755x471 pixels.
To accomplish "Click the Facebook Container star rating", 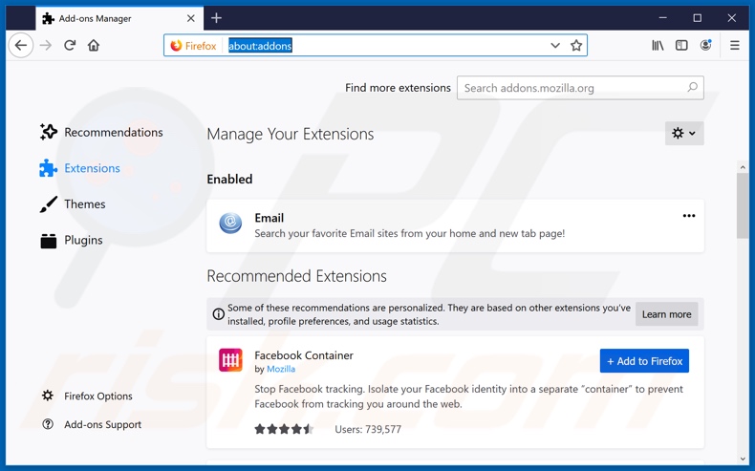I will (284, 429).
